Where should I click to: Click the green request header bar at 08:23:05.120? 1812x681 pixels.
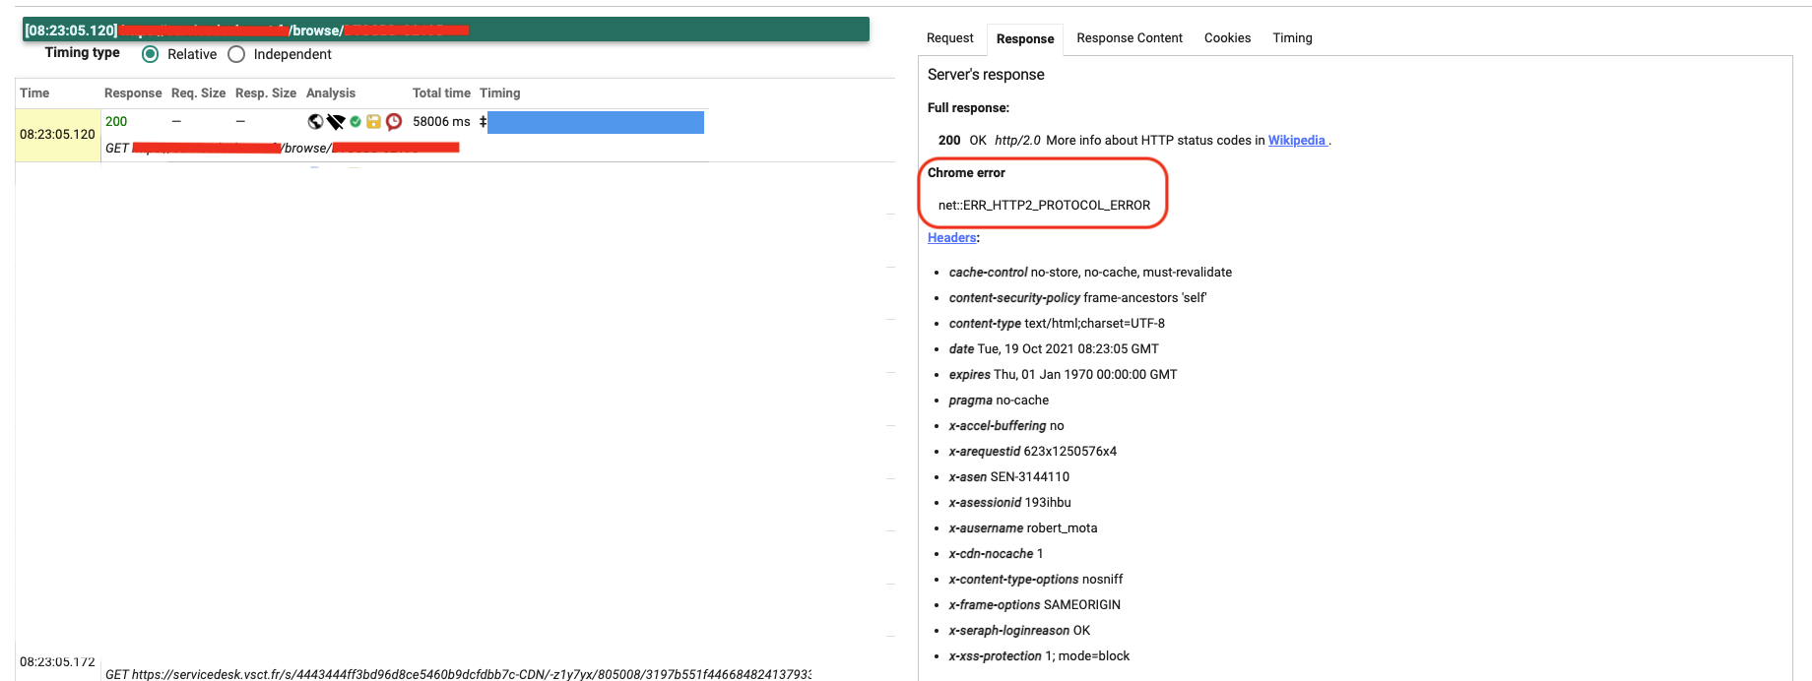tap(445, 30)
